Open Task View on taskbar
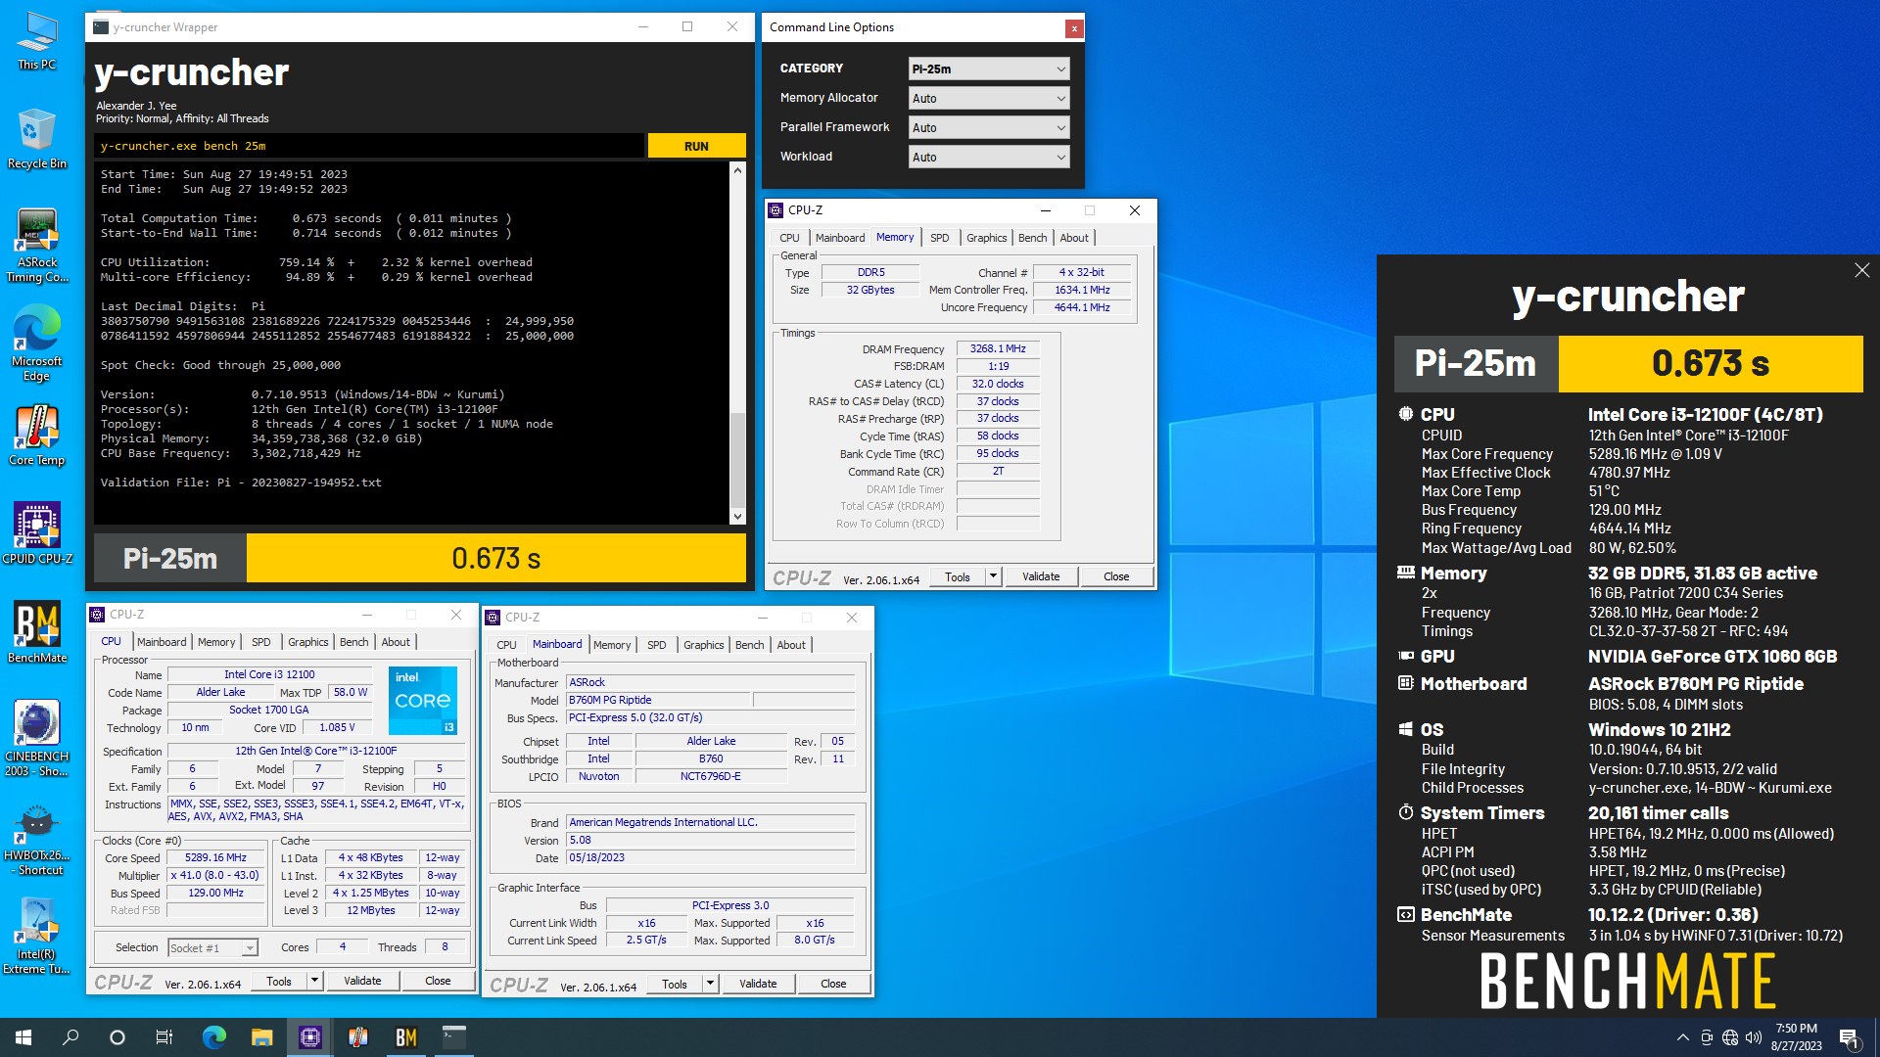1880x1057 pixels. (x=164, y=1037)
